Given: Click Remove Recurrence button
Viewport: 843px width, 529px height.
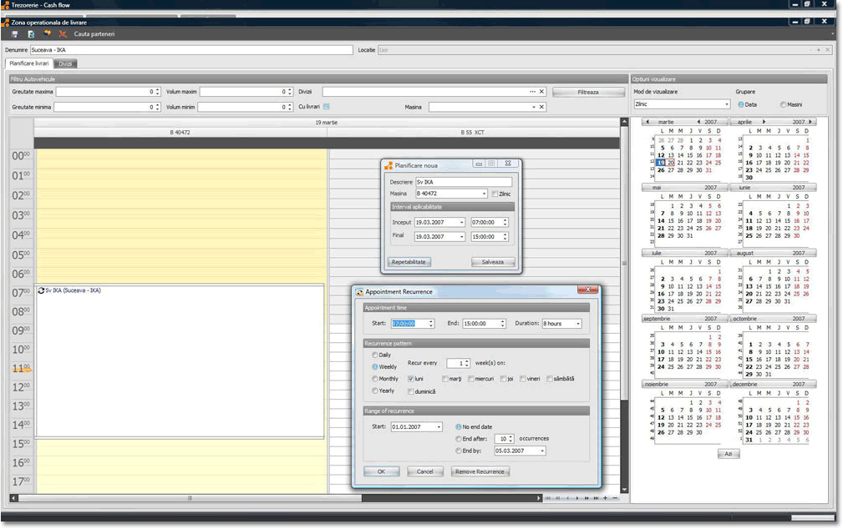Looking at the screenshot, I should point(480,471).
